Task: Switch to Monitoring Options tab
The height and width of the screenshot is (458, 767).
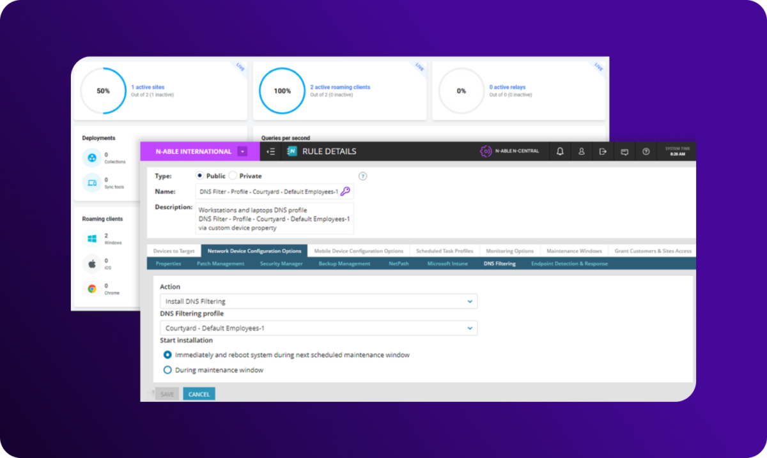Action: coord(510,251)
